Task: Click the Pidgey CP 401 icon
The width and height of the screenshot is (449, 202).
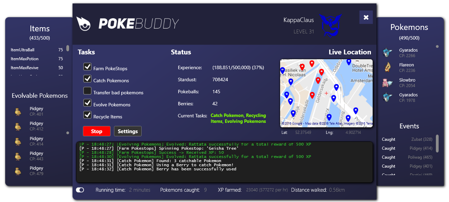Action: [18, 111]
